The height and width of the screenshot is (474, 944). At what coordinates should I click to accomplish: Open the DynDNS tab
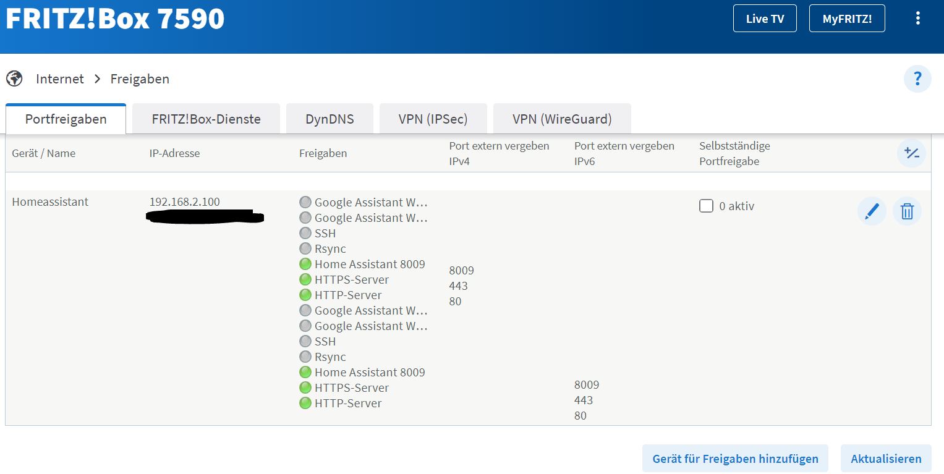[x=330, y=119]
